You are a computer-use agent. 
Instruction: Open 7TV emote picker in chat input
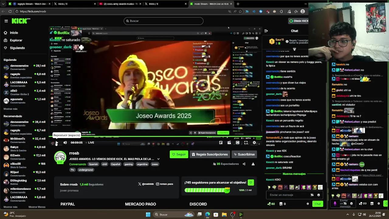tap(312, 195)
